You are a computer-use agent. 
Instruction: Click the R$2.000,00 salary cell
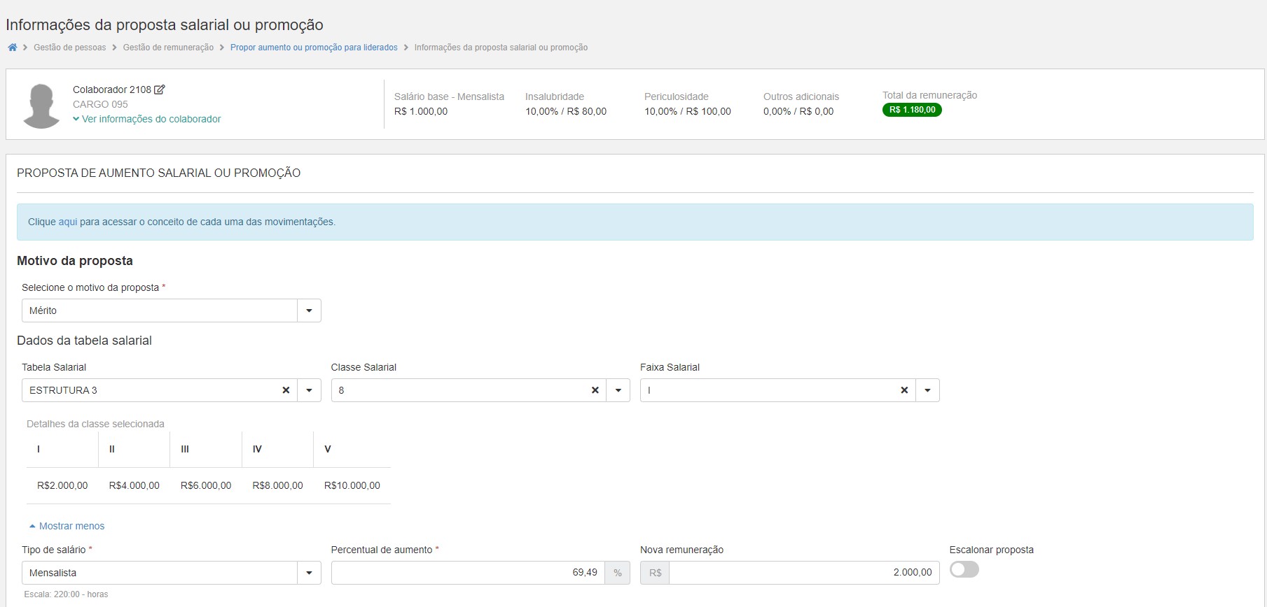point(62,485)
